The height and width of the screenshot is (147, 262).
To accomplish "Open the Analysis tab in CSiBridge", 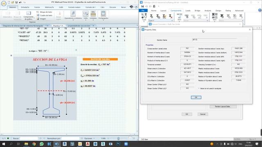I will point(208,11).
